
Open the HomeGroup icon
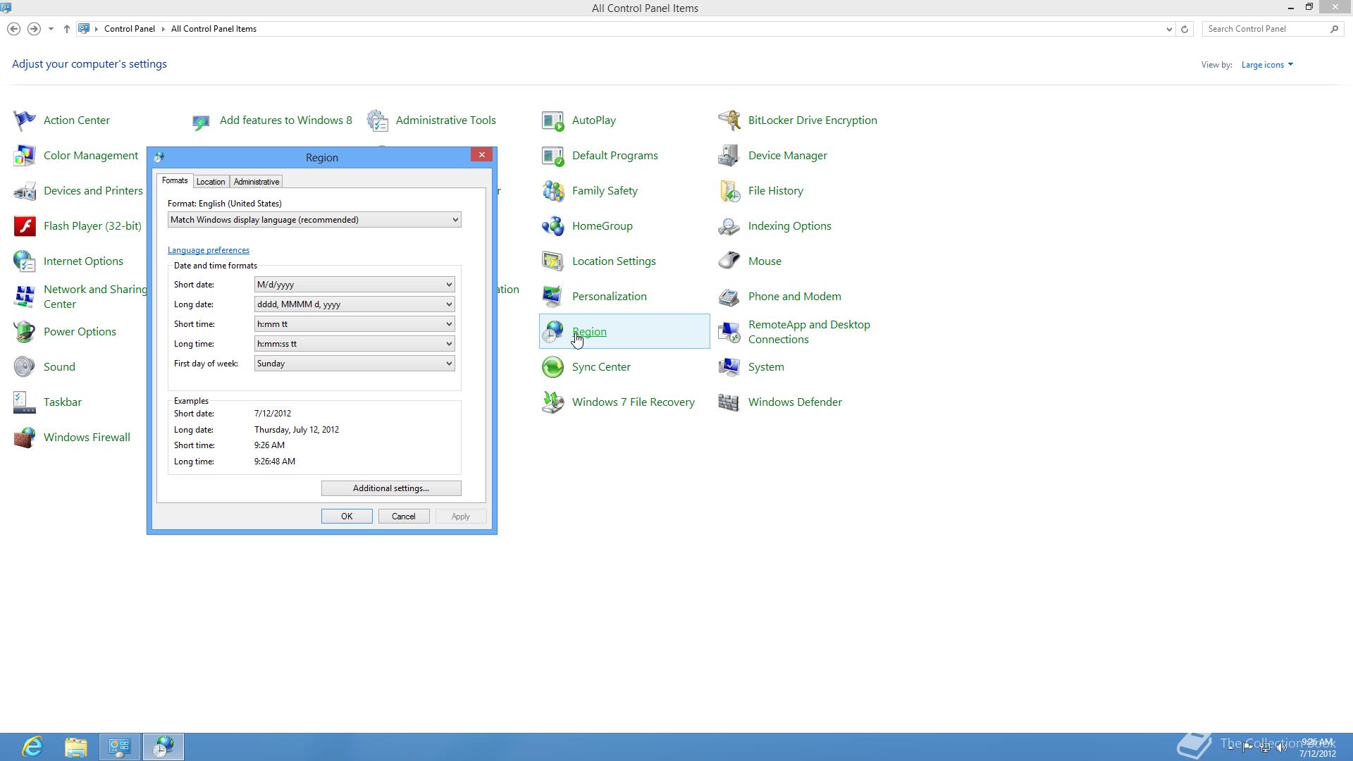point(553,226)
